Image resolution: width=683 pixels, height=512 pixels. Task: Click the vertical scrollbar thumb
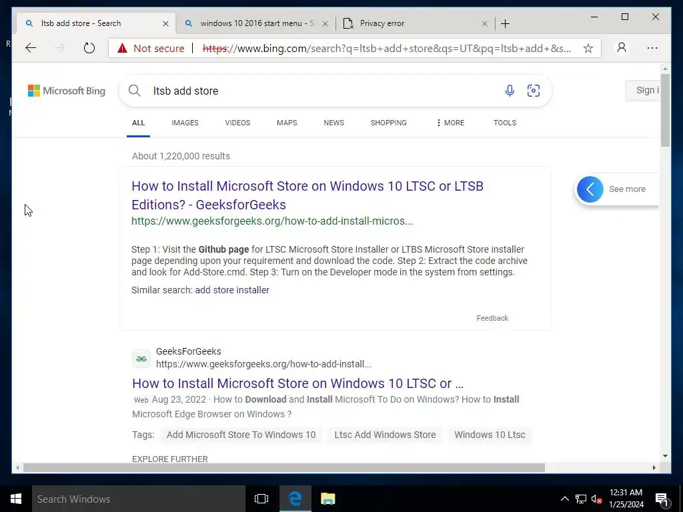665,110
